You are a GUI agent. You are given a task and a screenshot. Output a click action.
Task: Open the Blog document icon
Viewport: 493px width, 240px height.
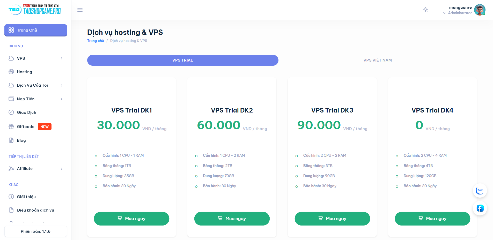tap(11, 140)
